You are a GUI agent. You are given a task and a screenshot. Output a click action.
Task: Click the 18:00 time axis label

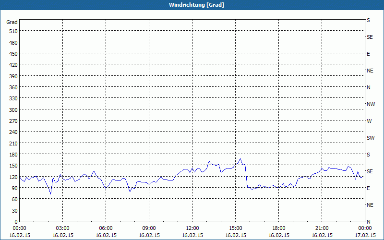279,228
